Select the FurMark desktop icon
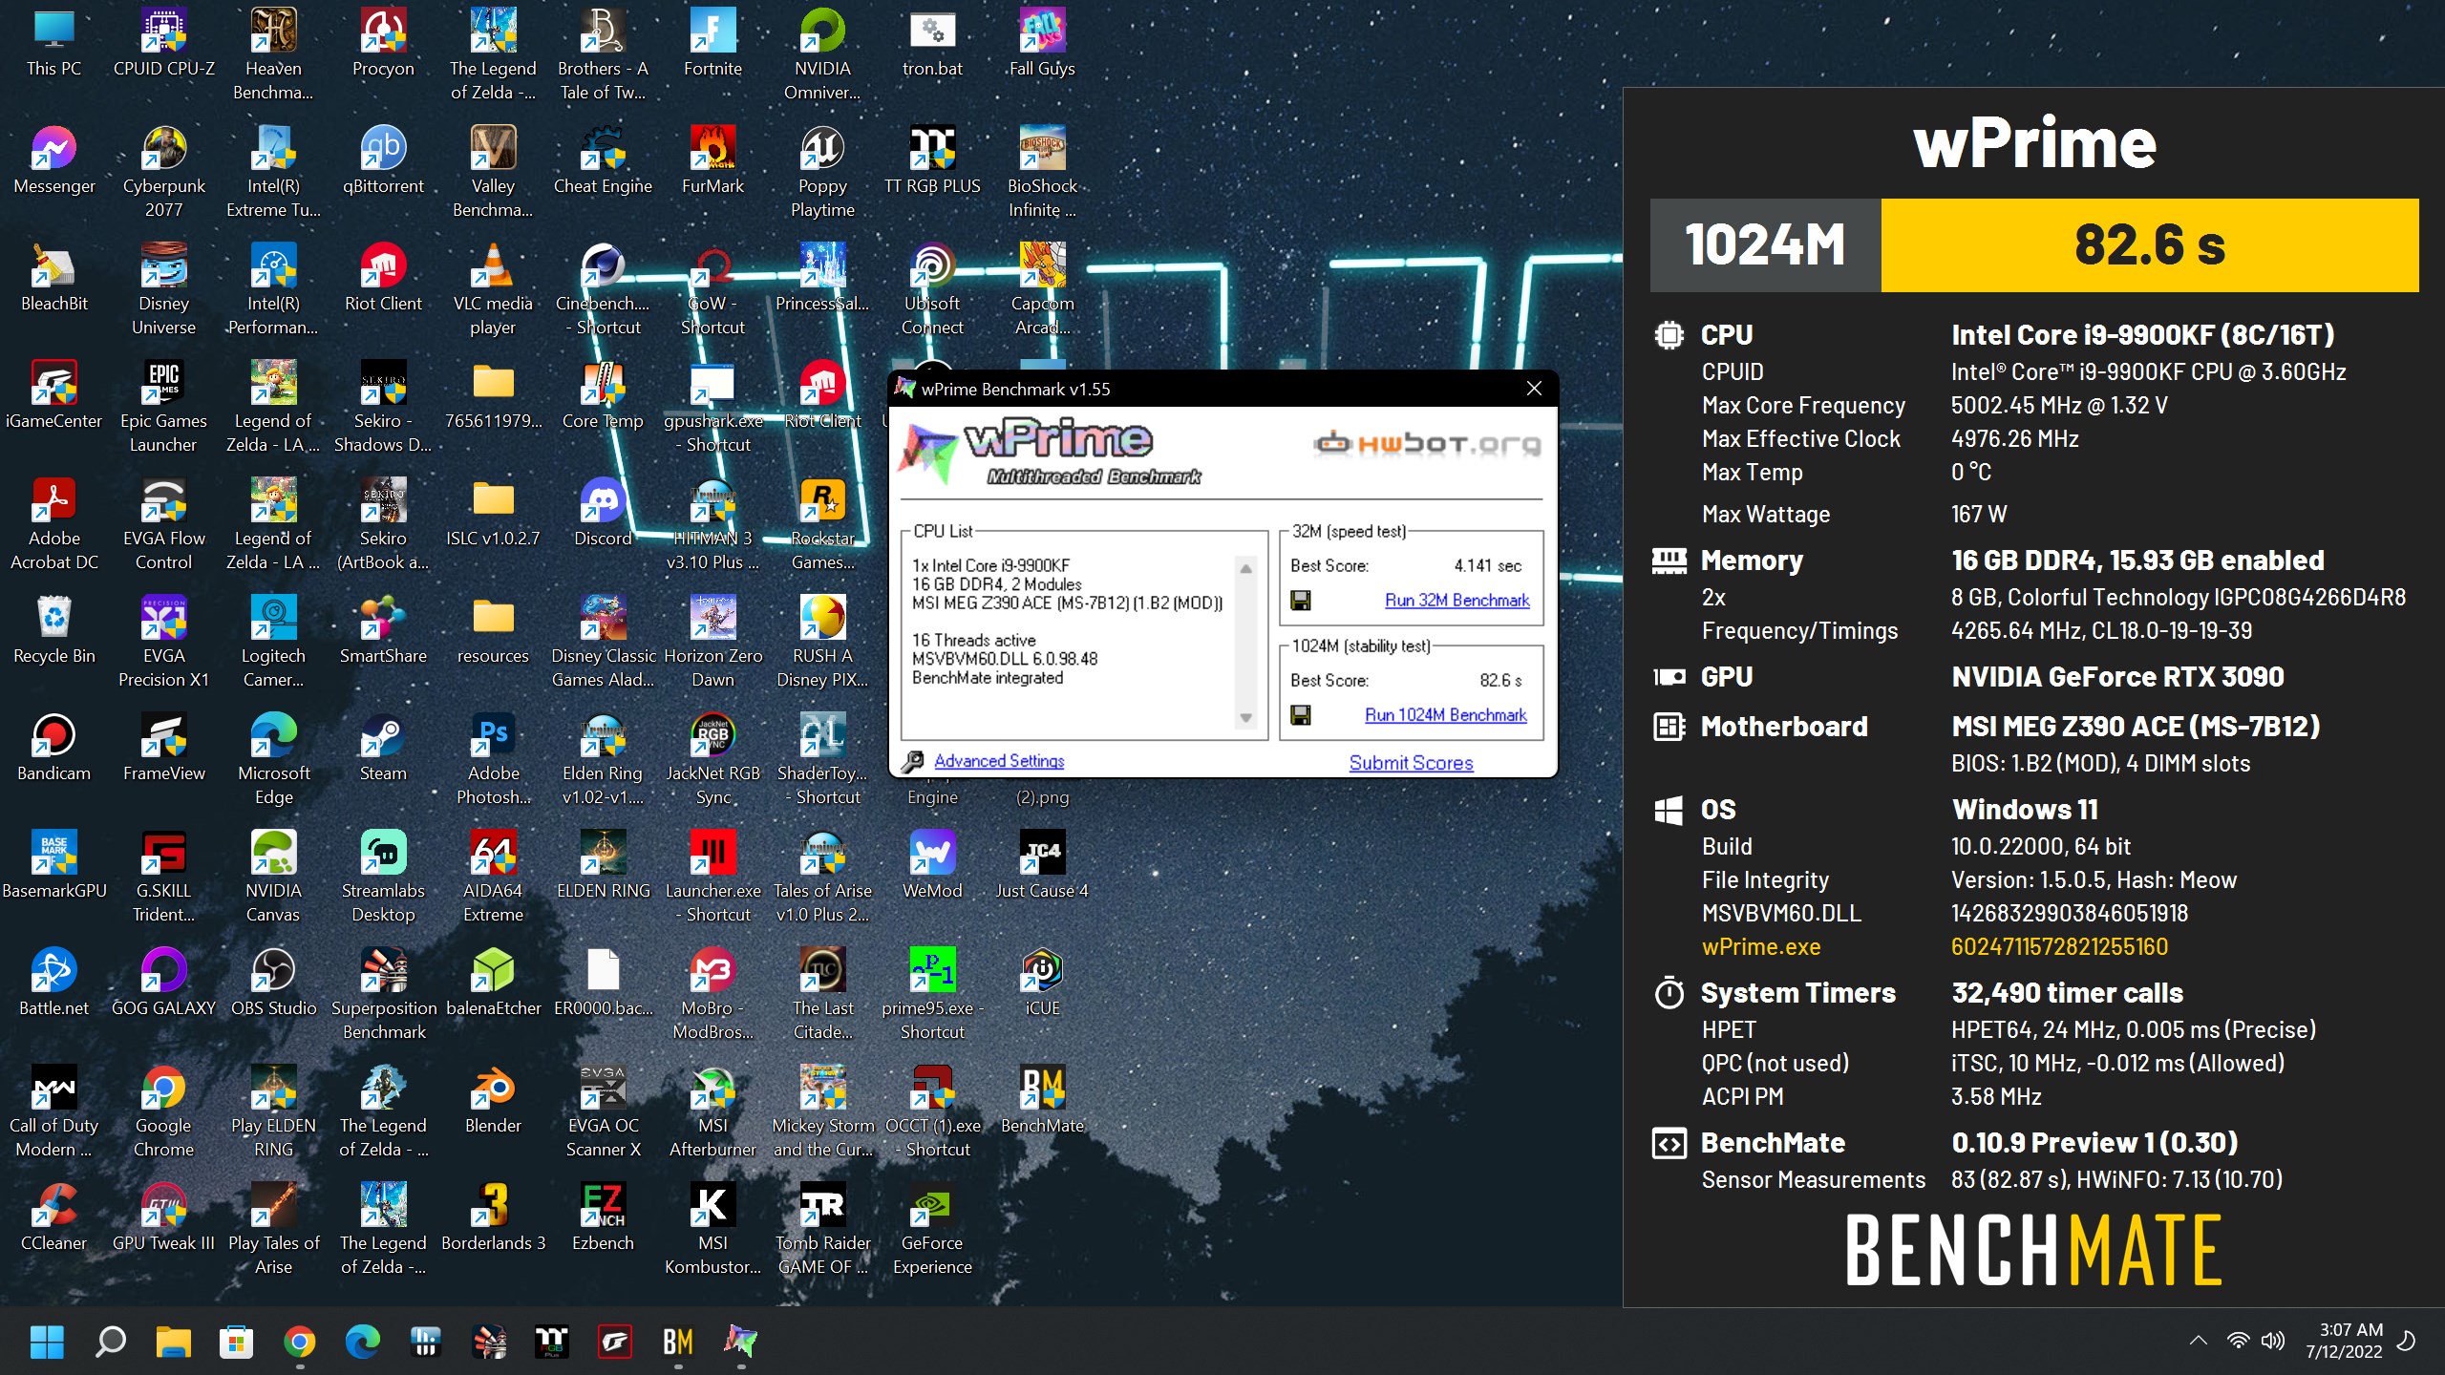Image resolution: width=2445 pixels, height=1375 pixels. pyautogui.click(x=712, y=161)
